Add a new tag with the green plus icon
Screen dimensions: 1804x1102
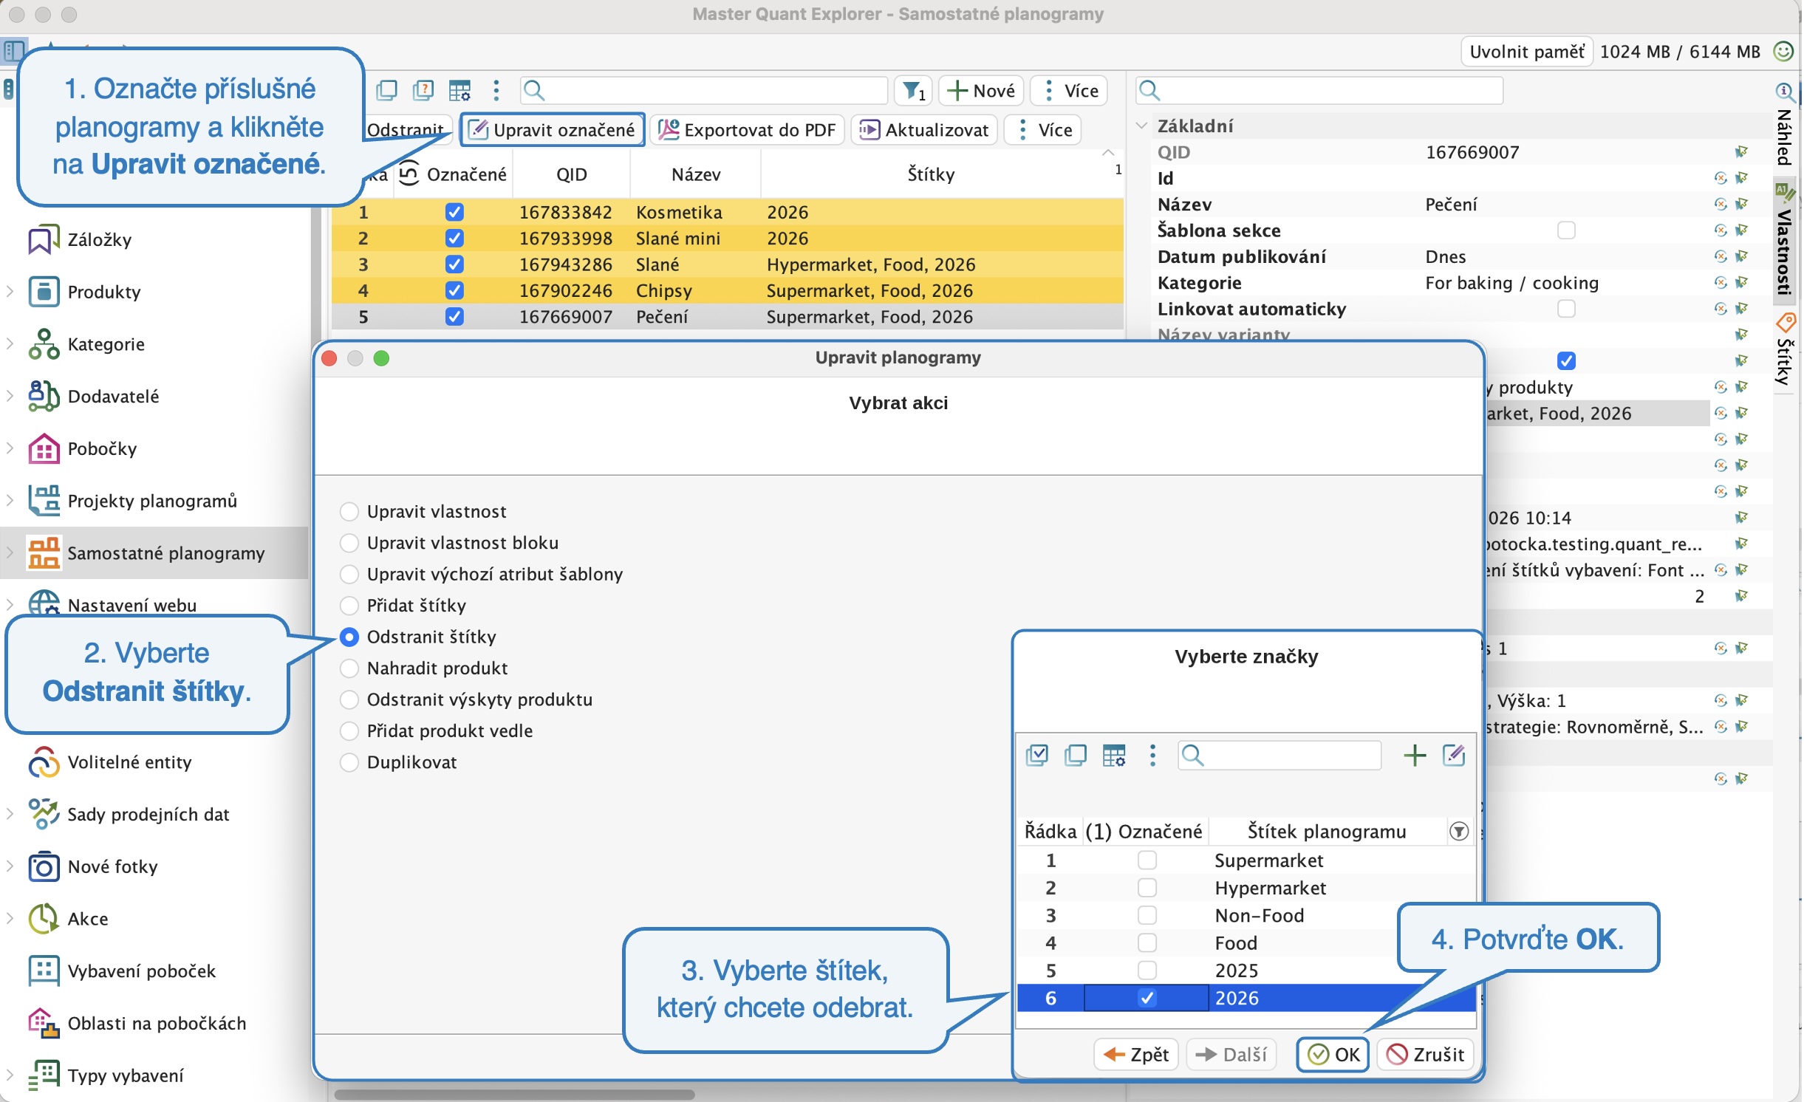[x=1415, y=755]
